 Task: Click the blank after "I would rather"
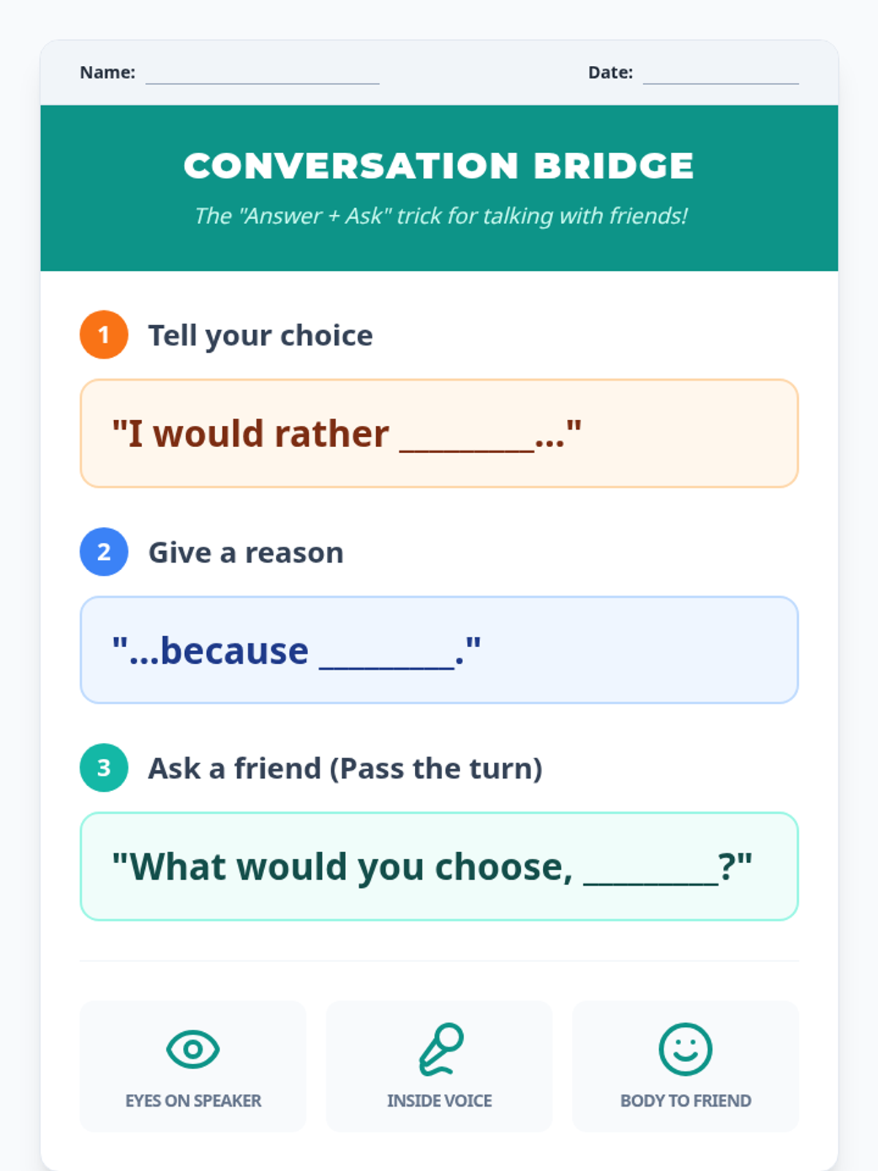(467, 441)
